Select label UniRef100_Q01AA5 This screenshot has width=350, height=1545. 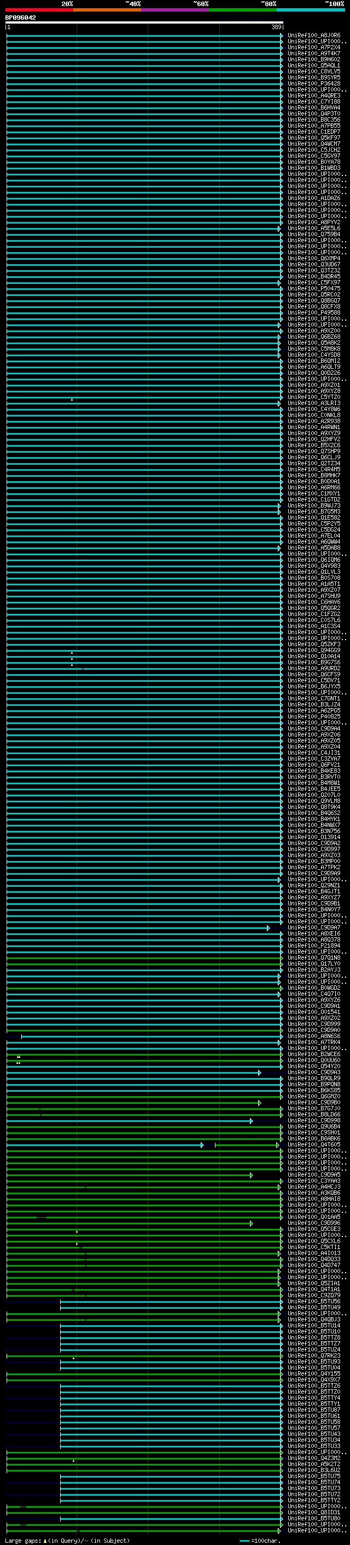pos(314,1217)
